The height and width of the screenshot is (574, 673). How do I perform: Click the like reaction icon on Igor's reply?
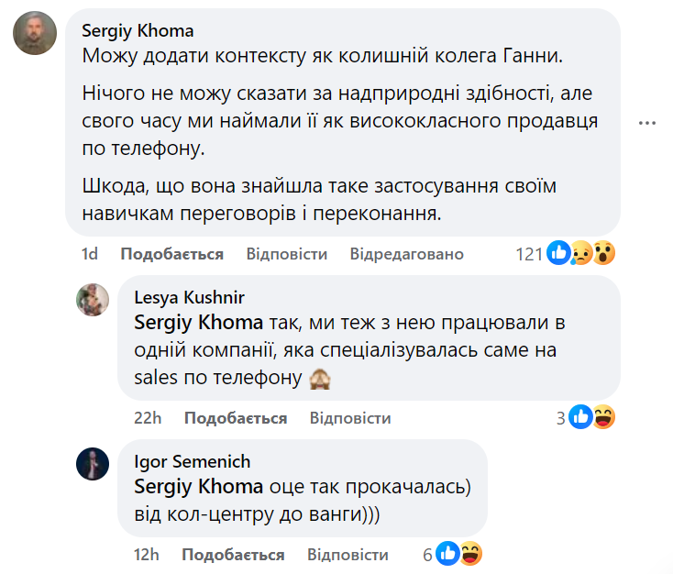447,554
